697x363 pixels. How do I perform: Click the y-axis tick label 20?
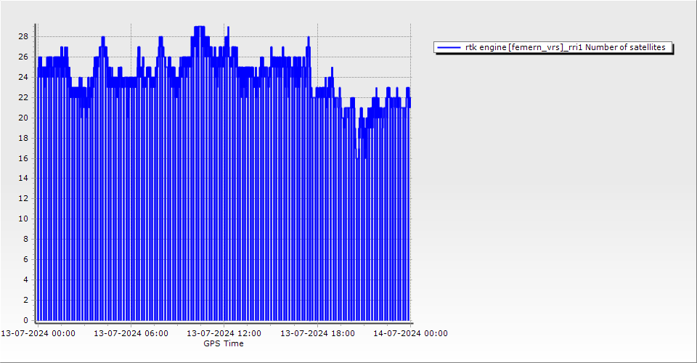(23, 118)
